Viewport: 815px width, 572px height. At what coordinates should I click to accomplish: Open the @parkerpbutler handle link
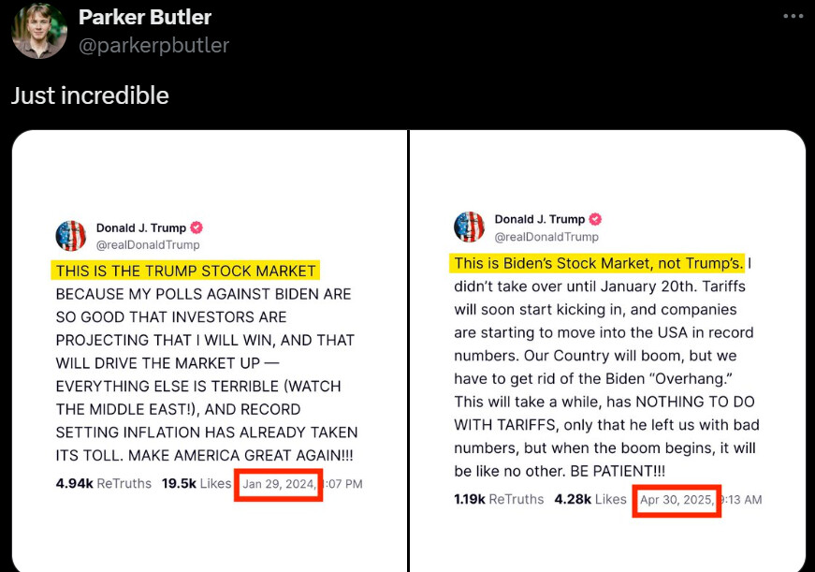tap(153, 45)
